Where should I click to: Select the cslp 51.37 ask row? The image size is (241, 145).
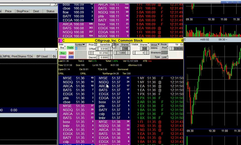[x=113, y=114]
